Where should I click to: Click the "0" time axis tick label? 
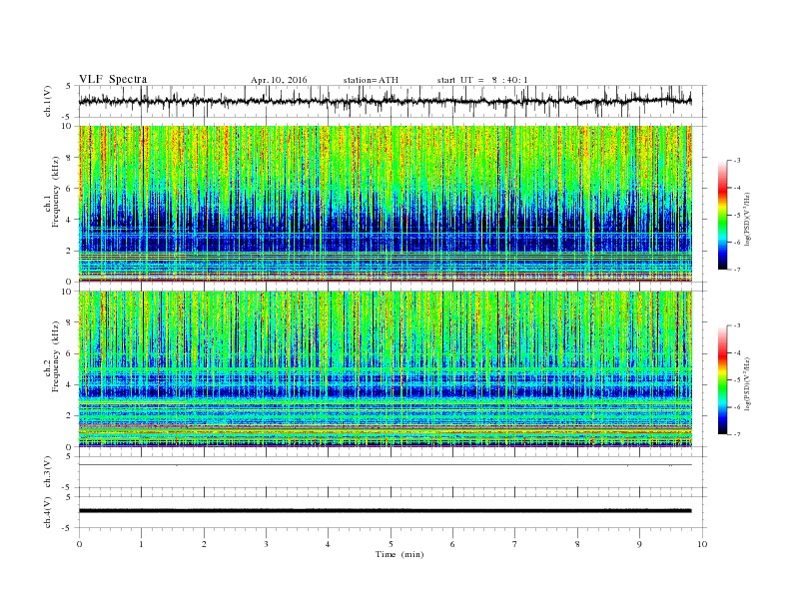[79, 544]
